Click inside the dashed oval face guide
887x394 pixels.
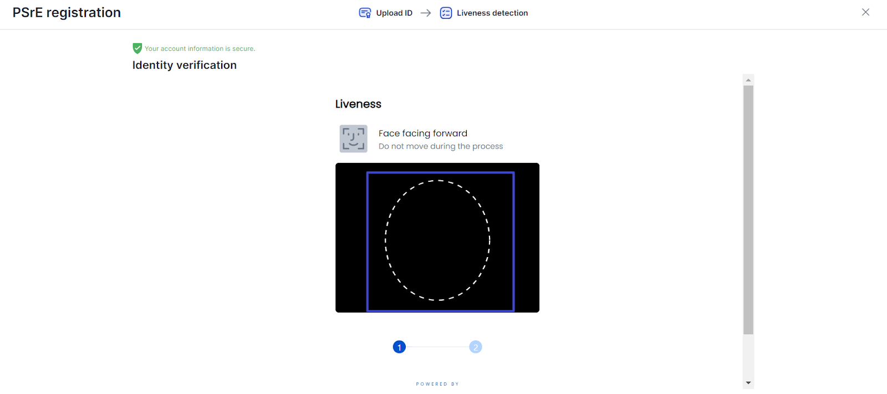click(x=437, y=240)
